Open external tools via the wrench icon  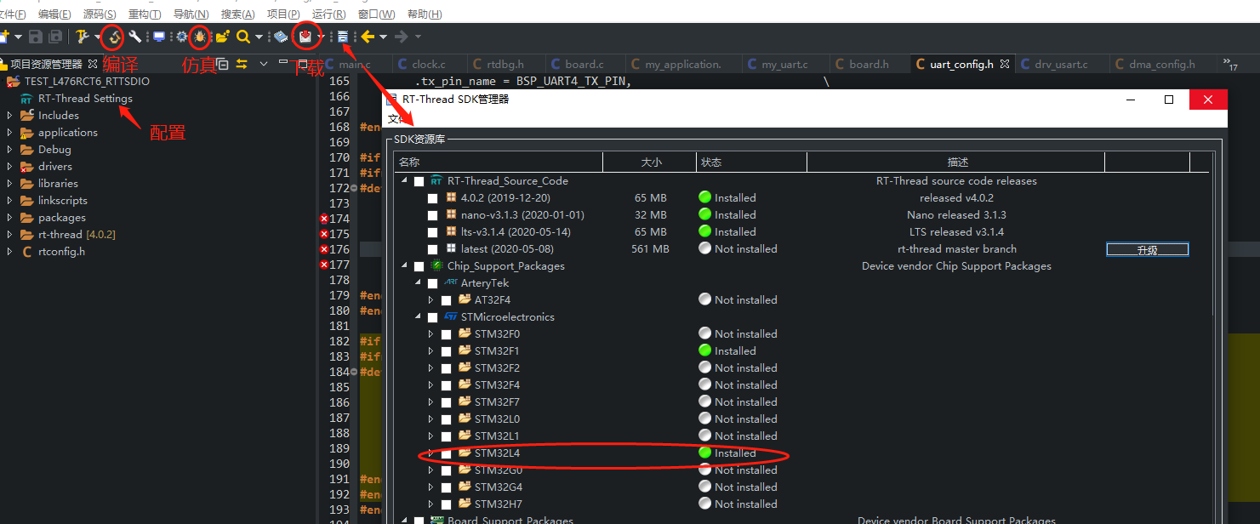click(x=134, y=37)
